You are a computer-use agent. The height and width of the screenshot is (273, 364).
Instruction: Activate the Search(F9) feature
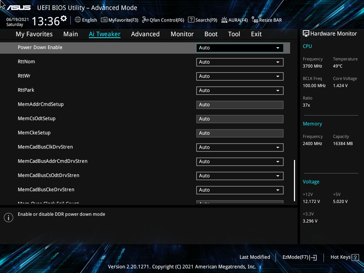[x=203, y=20]
